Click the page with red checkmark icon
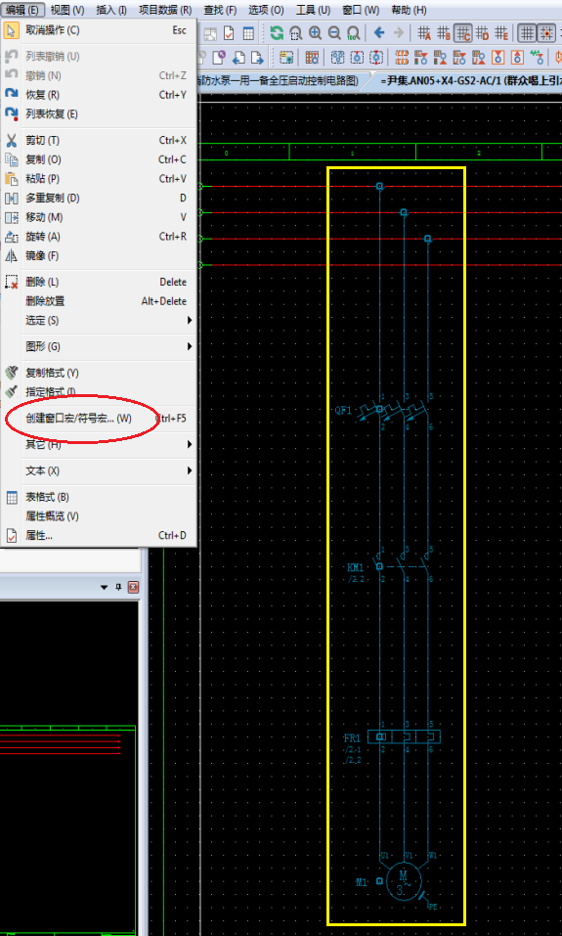This screenshot has height=936, width=562. [x=229, y=33]
